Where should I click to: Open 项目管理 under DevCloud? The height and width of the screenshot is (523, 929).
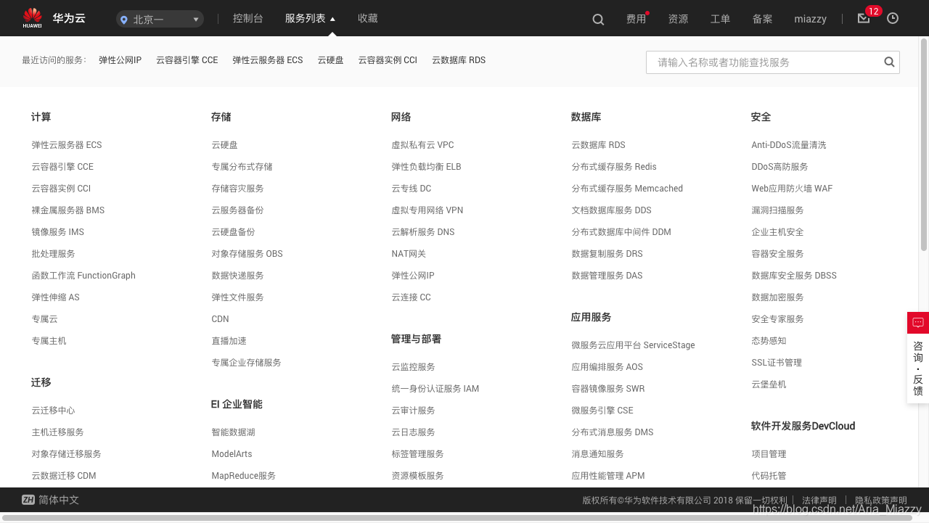pyautogui.click(x=769, y=454)
